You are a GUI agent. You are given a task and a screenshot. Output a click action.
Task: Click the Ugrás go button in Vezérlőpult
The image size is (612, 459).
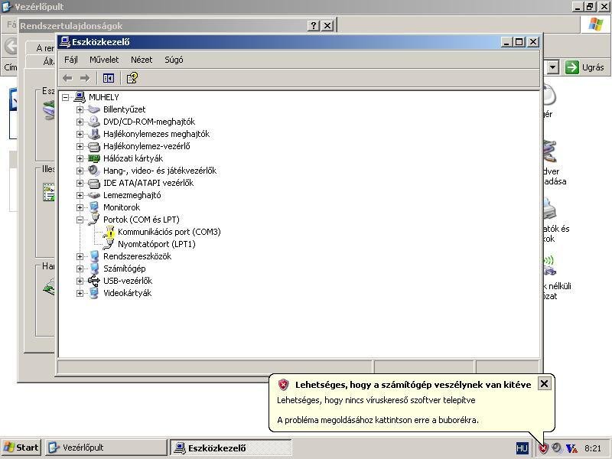pos(584,67)
